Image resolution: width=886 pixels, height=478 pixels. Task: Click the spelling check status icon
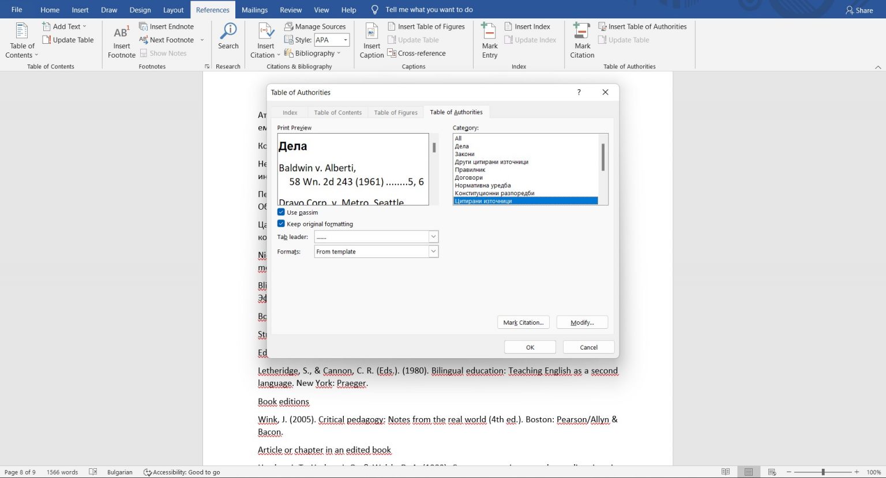[x=93, y=472]
